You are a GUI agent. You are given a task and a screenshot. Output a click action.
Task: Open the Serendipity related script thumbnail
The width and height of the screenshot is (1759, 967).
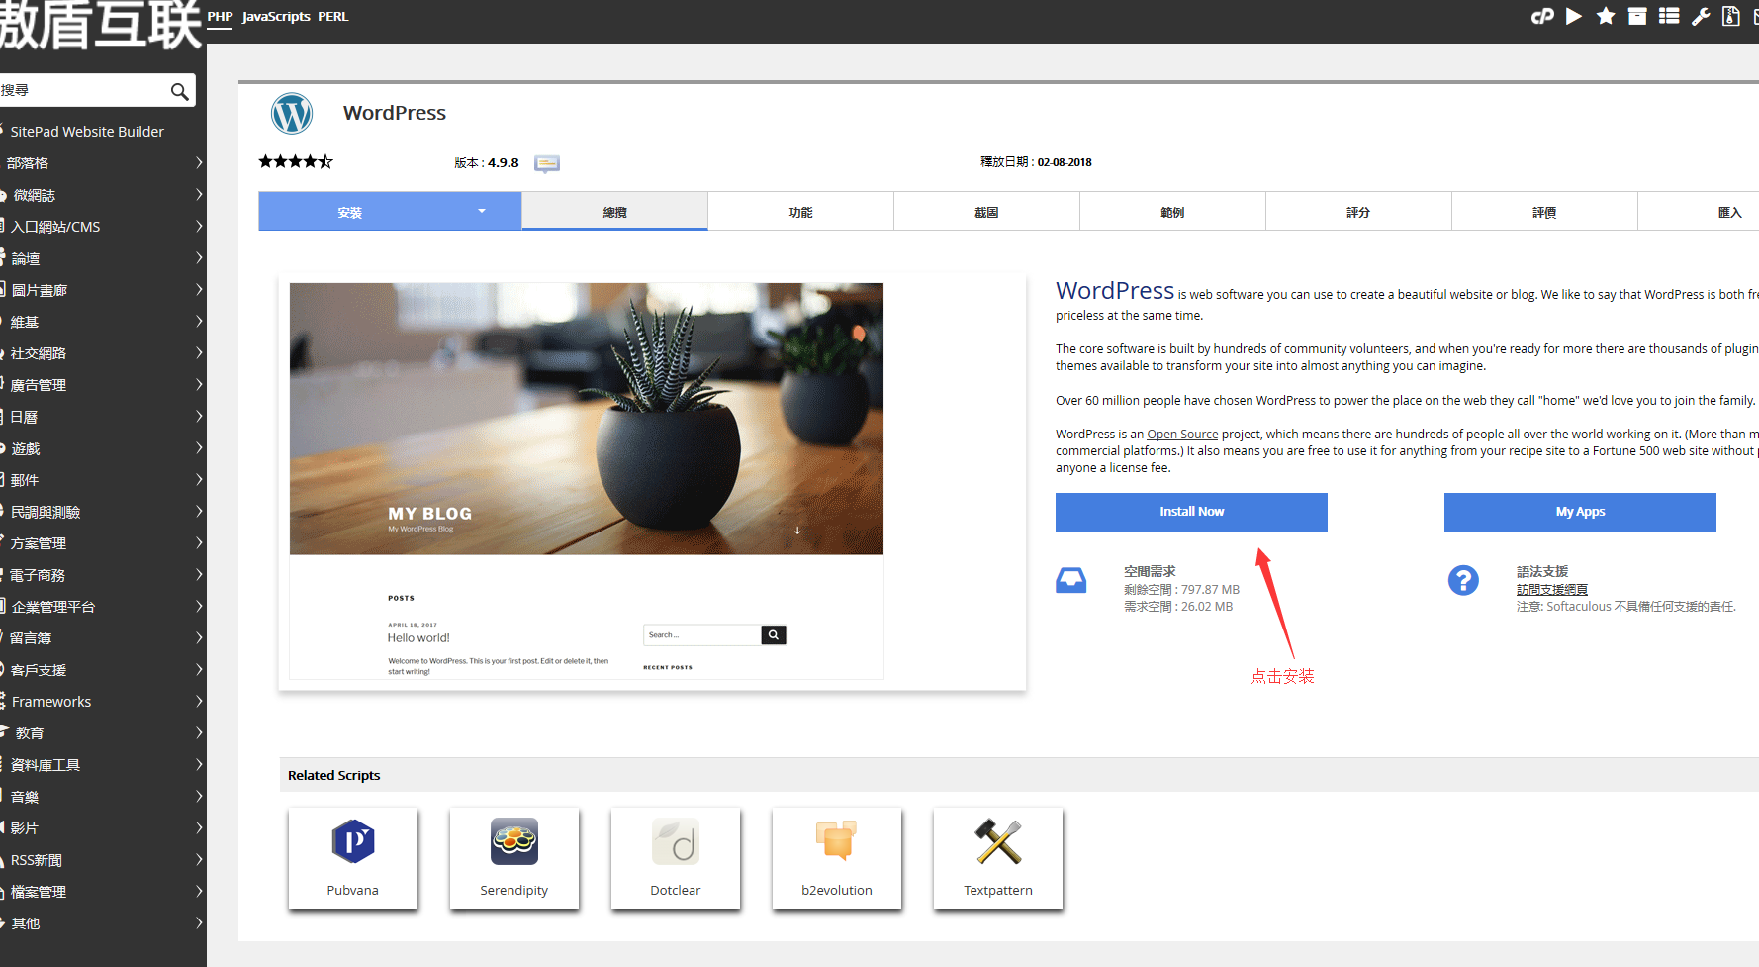click(514, 858)
